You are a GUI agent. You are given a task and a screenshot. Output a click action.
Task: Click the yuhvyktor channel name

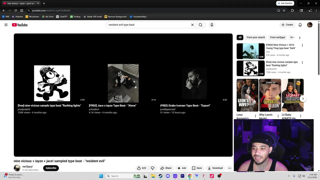[94, 109]
